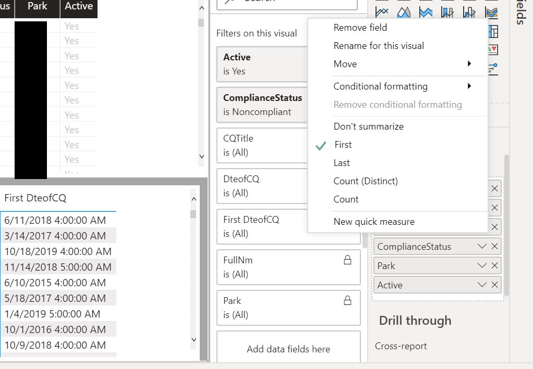Screen dimensions: 533x369
Task: Click the Values well vertical scrollbar
Action: (x=506, y=225)
